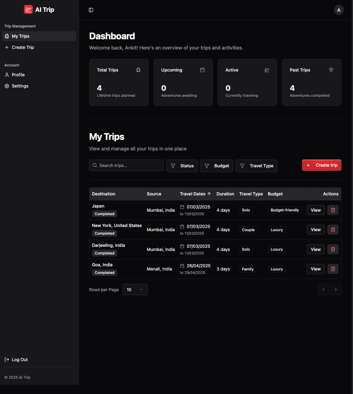Click the calendar icon in Darjeeling row
The image size is (353, 394).
point(182,246)
